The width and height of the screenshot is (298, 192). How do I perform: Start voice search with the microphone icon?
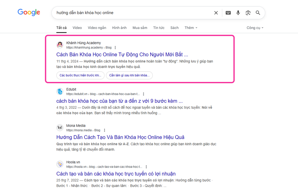[238, 13]
